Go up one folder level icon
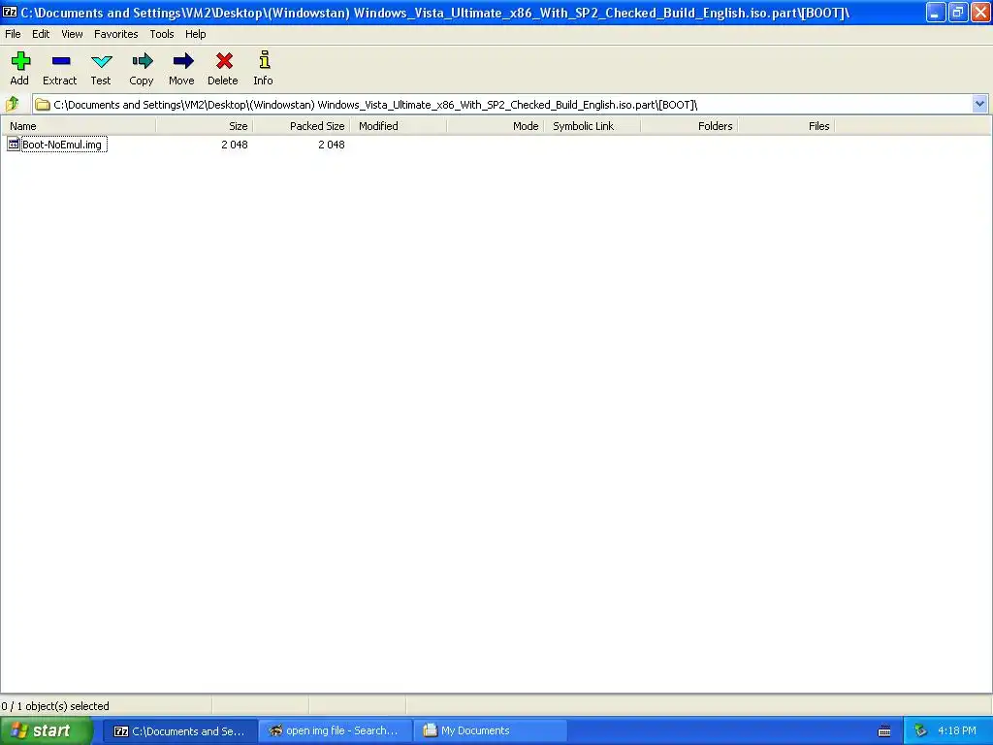Image resolution: width=993 pixels, height=745 pixels. 12,103
